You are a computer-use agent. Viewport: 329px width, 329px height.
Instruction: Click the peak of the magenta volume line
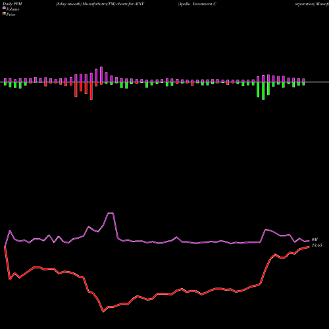[x=111, y=213]
